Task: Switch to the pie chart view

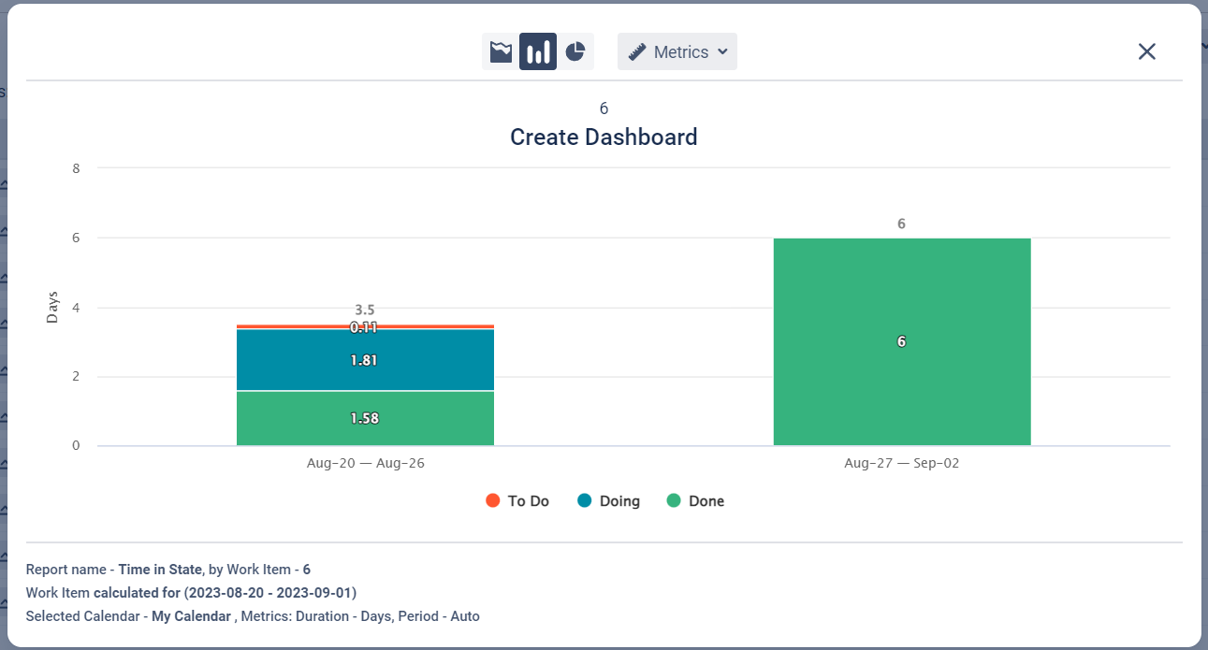Action: coord(575,52)
